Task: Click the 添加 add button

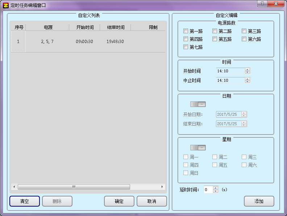Action: 259,201
